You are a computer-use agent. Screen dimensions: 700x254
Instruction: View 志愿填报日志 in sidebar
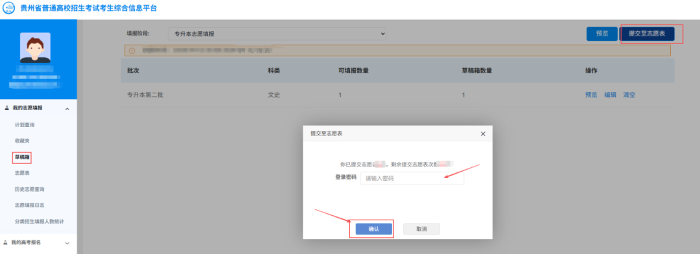pos(29,205)
